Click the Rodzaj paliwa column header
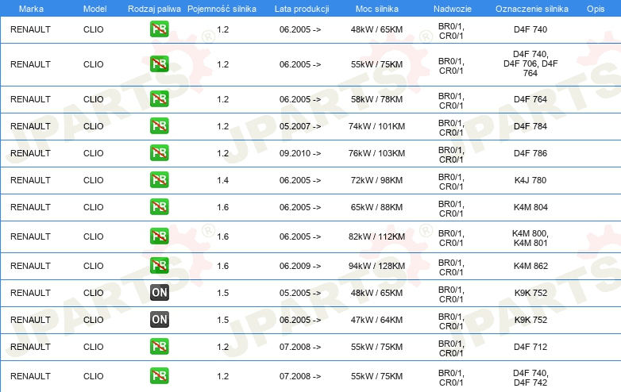This screenshot has height=392, width=621. click(154, 9)
